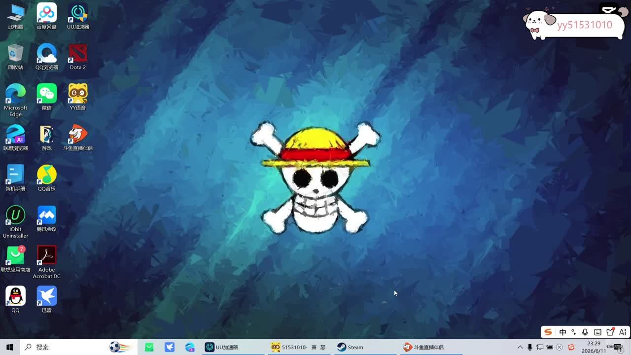The height and width of the screenshot is (355, 631).
Task: Open the 此电脑 desktop icon
Action: click(x=15, y=16)
